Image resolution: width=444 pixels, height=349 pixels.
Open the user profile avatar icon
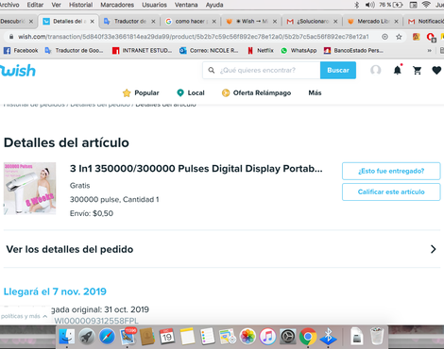[x=376, y=70]
